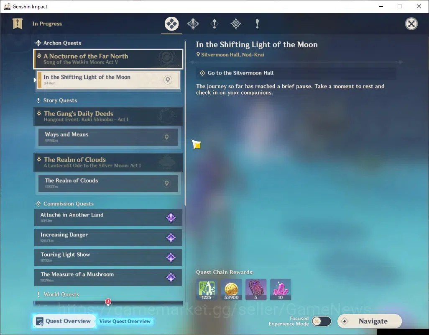This screenshot has width=429, height=335.
Task: Switch to the Story Quests filter tab
Action: 214,24
